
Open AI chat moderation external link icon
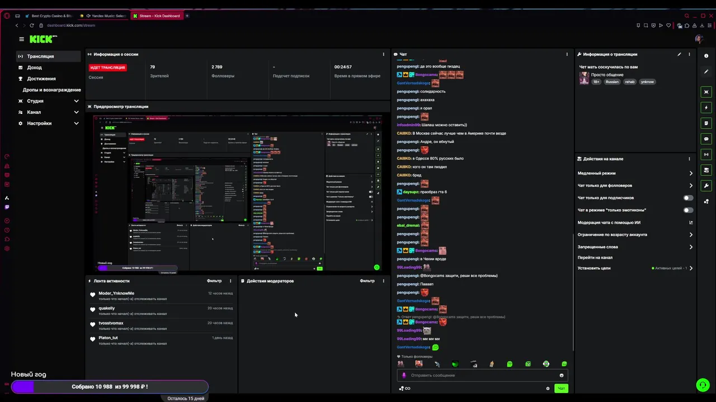[691, 222]
